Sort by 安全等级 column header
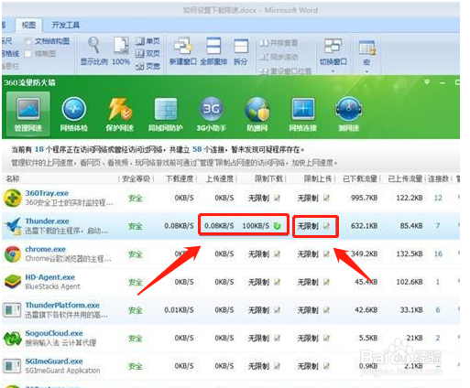470x388 pixels. (136, 178)
